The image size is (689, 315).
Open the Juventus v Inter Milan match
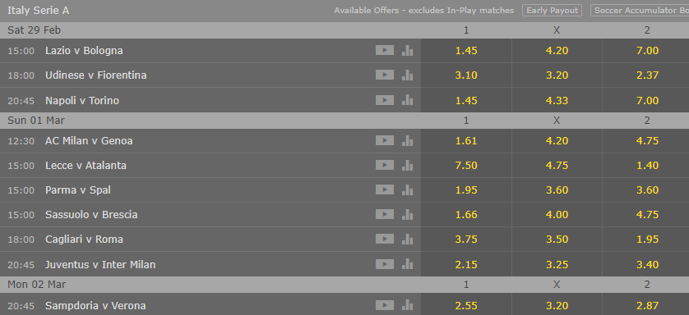tap(100, 265)
